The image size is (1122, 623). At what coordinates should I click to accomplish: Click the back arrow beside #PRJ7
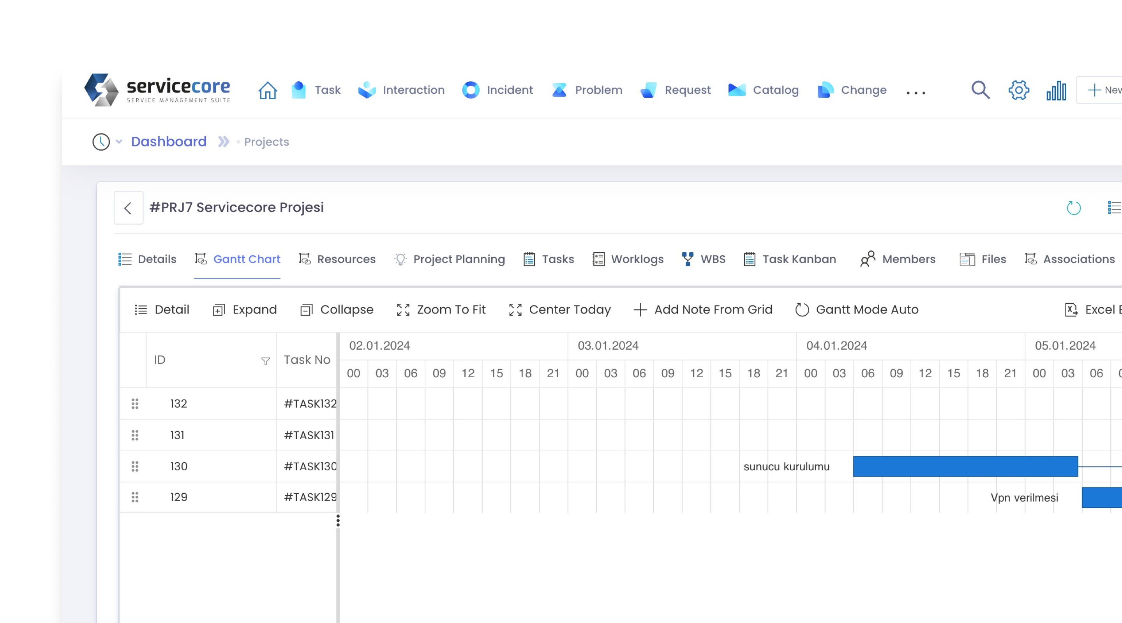click(x=128, y=208)
